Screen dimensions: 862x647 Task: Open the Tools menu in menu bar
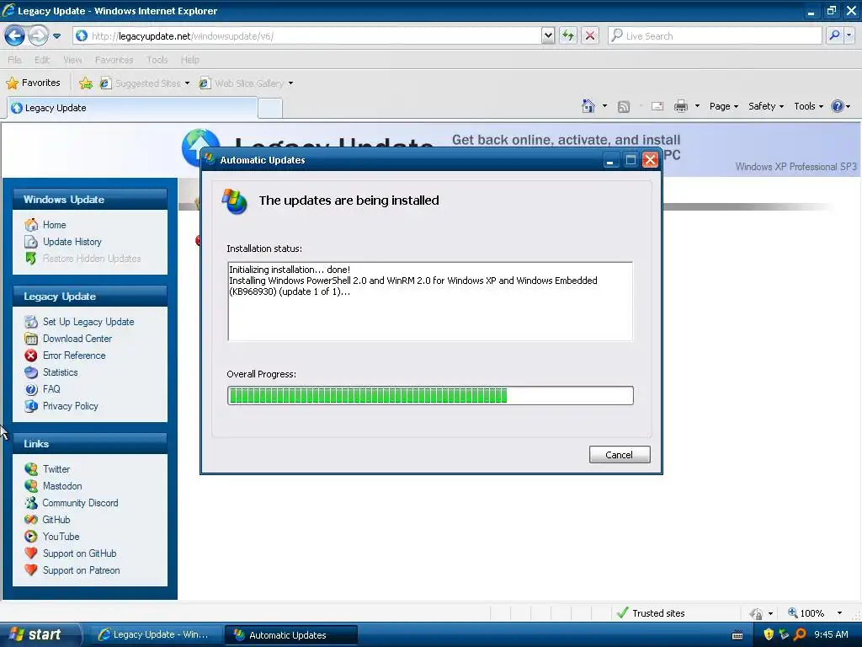pyautogui.click(x=157, y=60)
